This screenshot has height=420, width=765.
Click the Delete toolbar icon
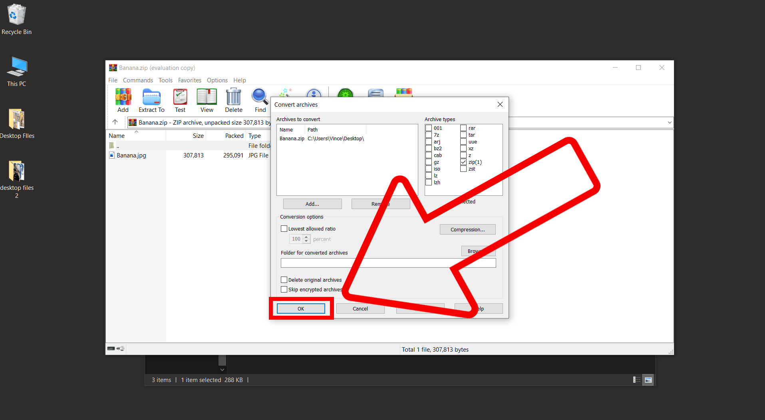[x=233, y=97]
